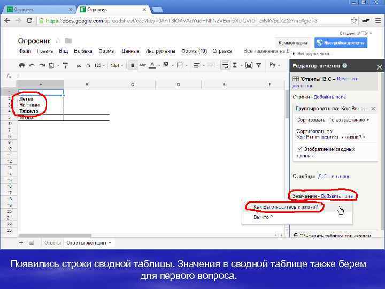Open the Файл menu
Screen dimensions: 385x289
[x=24, y=51]
